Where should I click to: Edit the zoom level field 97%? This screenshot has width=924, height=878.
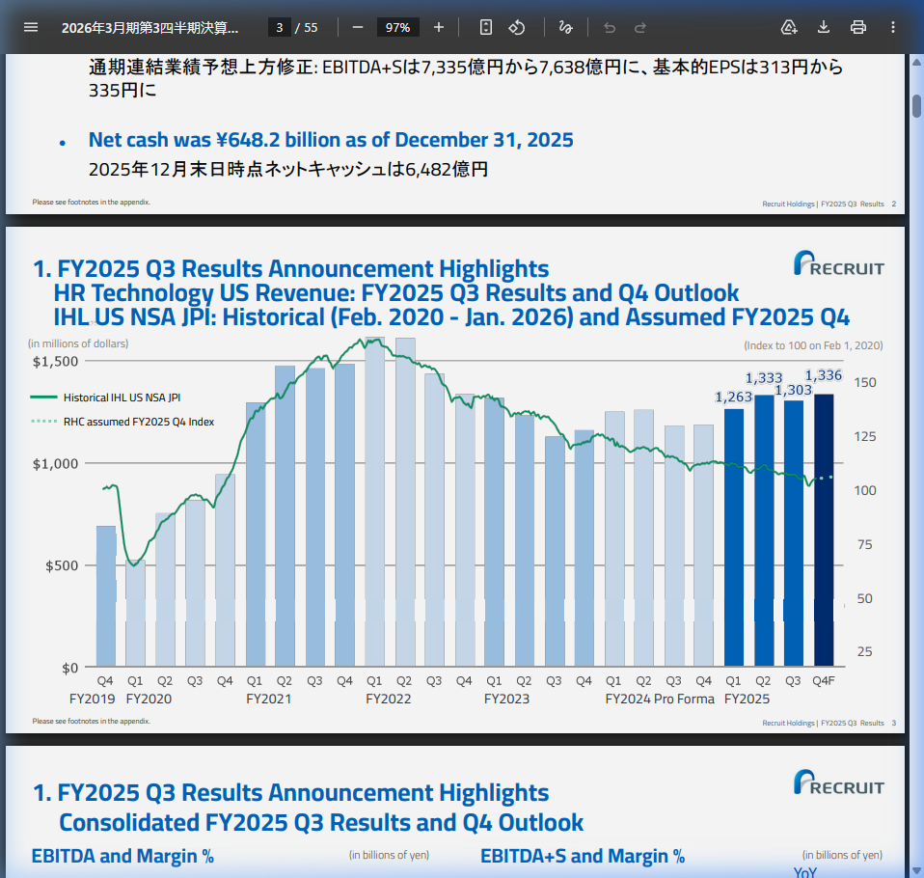click(x=397, y=27)
